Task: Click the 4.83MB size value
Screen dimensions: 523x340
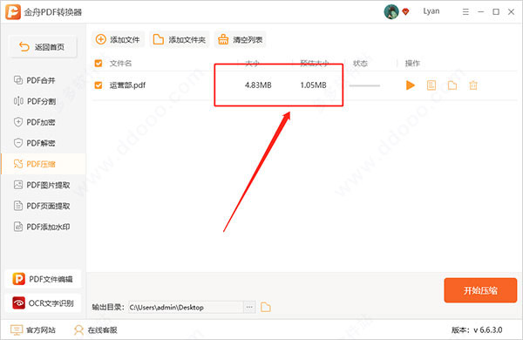Action: click(x=258, y=85)
